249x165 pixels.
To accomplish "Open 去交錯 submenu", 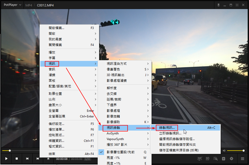I will 125,94.
